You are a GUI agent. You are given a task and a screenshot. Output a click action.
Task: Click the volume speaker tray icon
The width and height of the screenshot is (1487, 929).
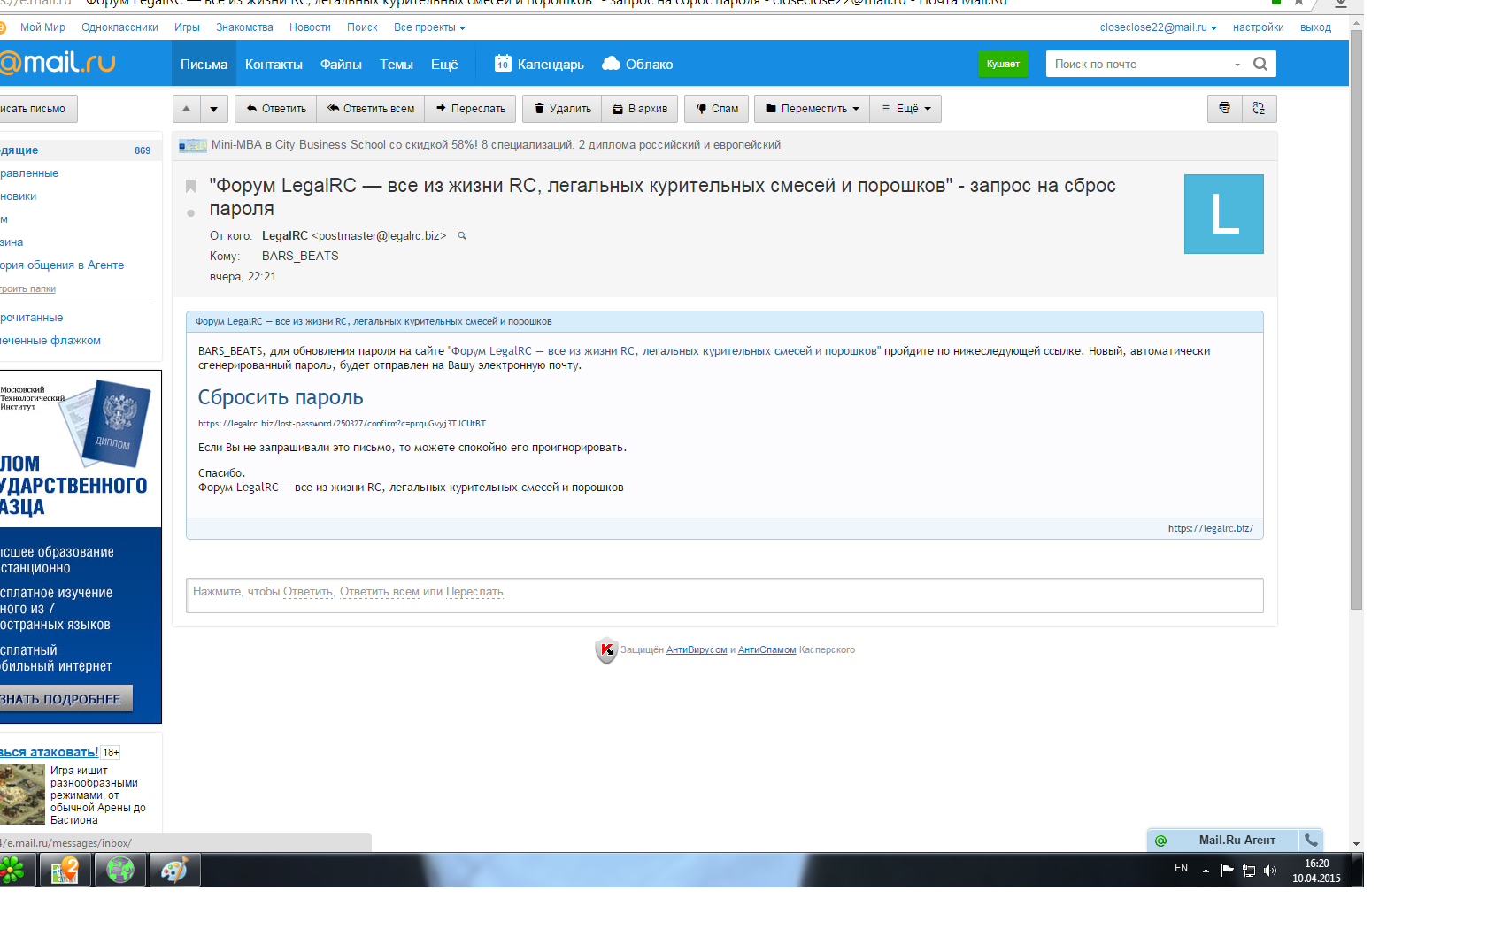tap(1270, 871)
